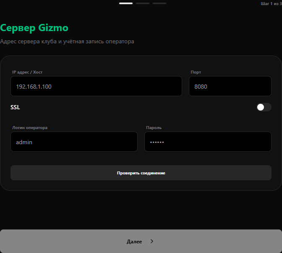Select the first step progress indicator
This screenshot has height=253, width=282.
[x=126, y=3]
